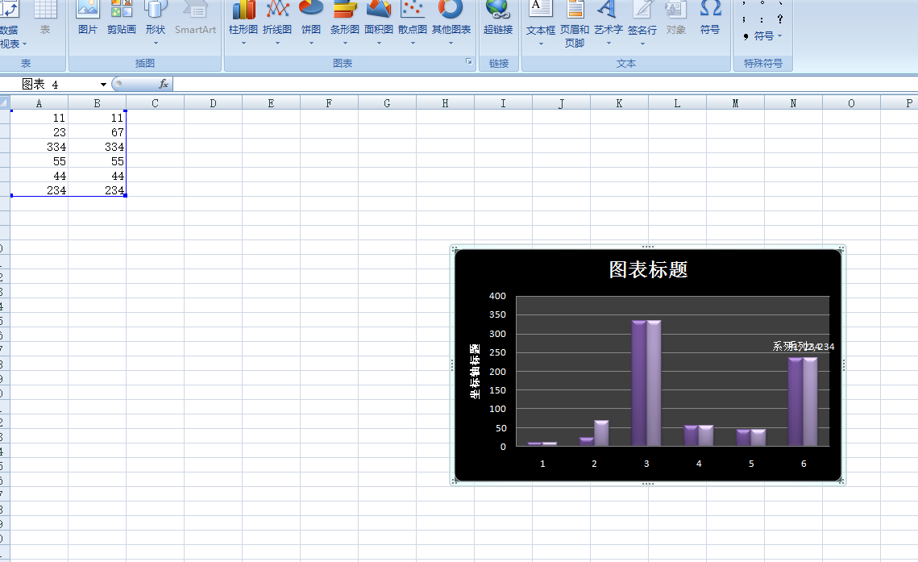This screenshot has width=918, height=562.
Task: Click the chart's top-right corner resize handle
Action: [x=841, y=249]
